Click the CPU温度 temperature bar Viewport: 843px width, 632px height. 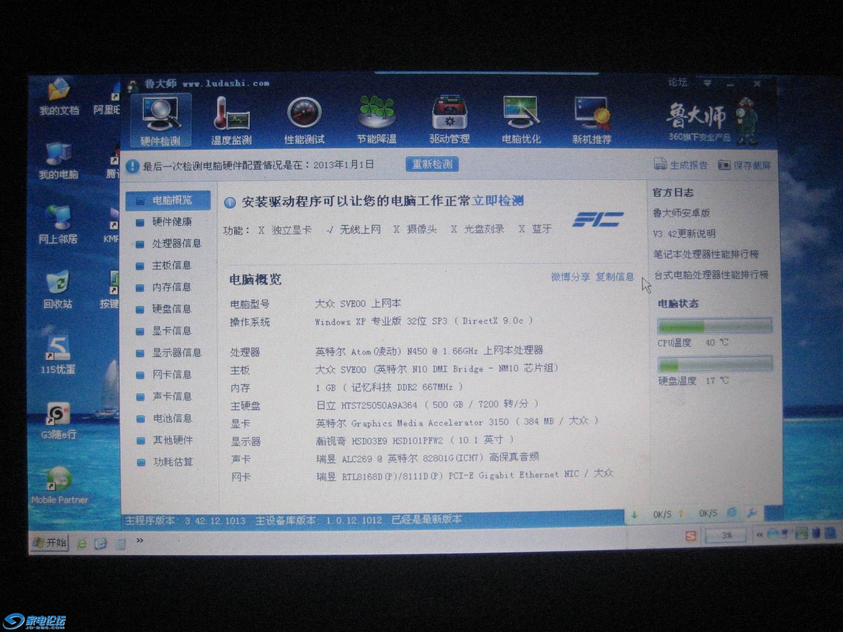click(714, 327)
